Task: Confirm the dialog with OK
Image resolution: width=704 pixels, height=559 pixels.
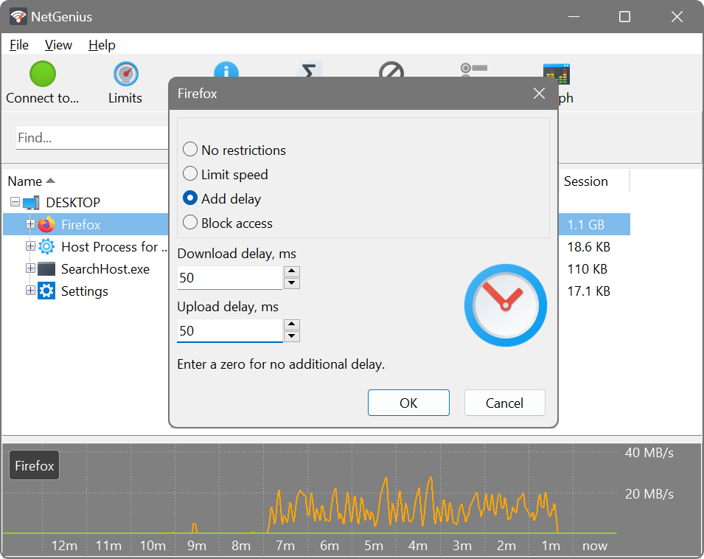Action: (408, 403)
